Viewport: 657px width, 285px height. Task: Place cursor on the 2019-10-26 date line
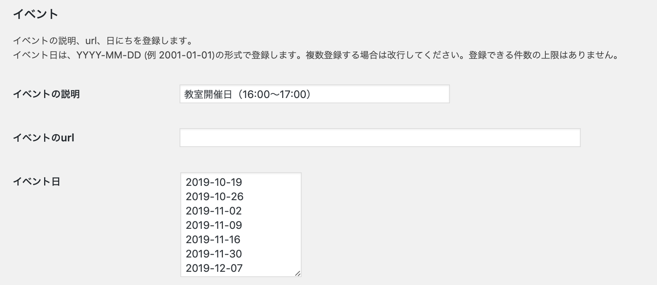coord(215,197)
